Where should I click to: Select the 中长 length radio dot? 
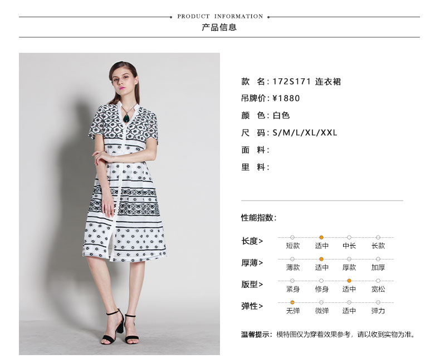point(349,237)
